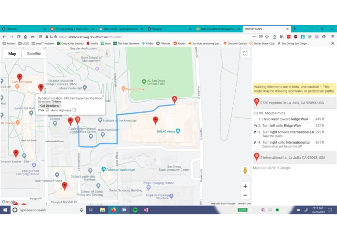Open the mus17 midterm bookmark folder
This screenshot has width=337, height=239.
43,43
